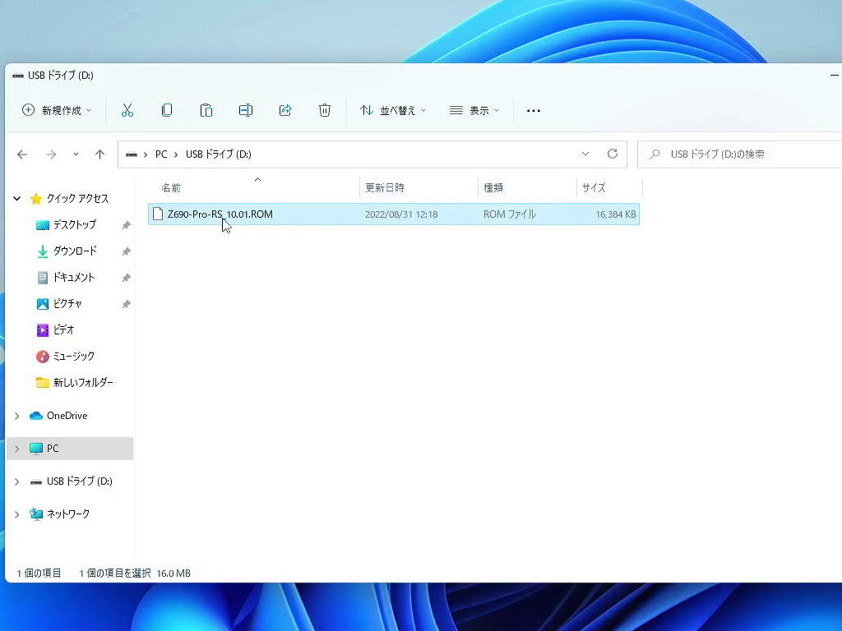Image resolution: width=842 pixels, height=631 pixels.
Task: Select ダウンロード in Quick Access
Action: 75,251
